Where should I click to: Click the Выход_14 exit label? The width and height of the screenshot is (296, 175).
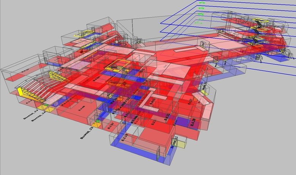click(x=39, y=117)
